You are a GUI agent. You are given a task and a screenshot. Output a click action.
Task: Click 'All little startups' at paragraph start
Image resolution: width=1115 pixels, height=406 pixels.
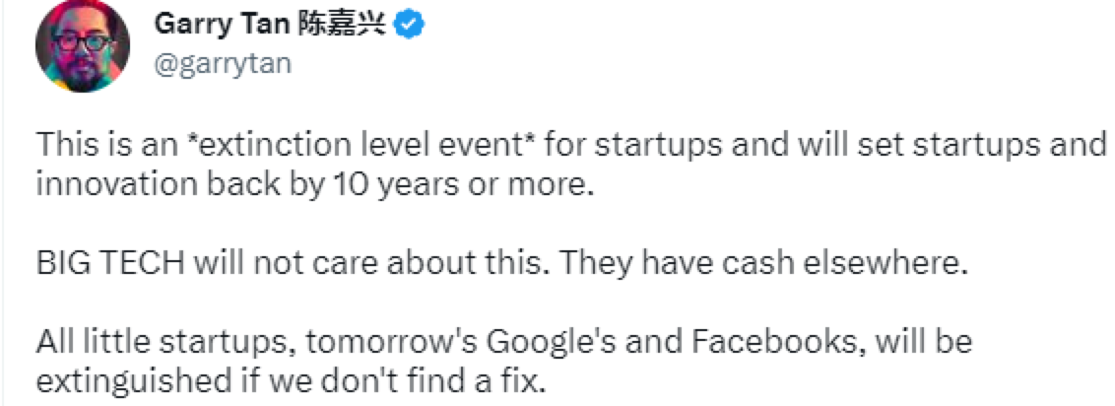[167, 343]
